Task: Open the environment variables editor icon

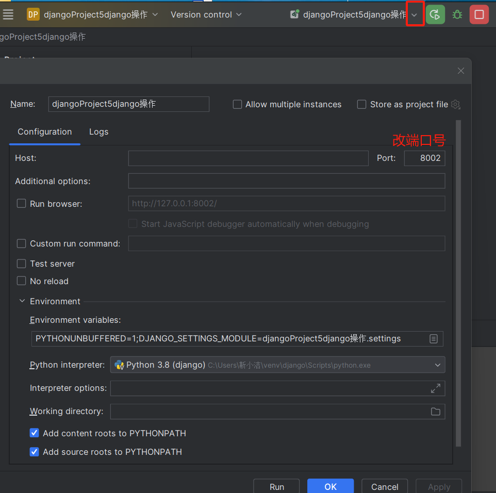Action: [x=434, y=339]
